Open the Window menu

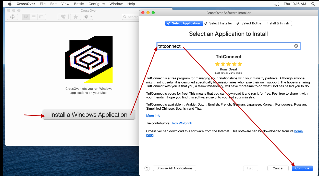pyautogui.click(x=116, y=4)
